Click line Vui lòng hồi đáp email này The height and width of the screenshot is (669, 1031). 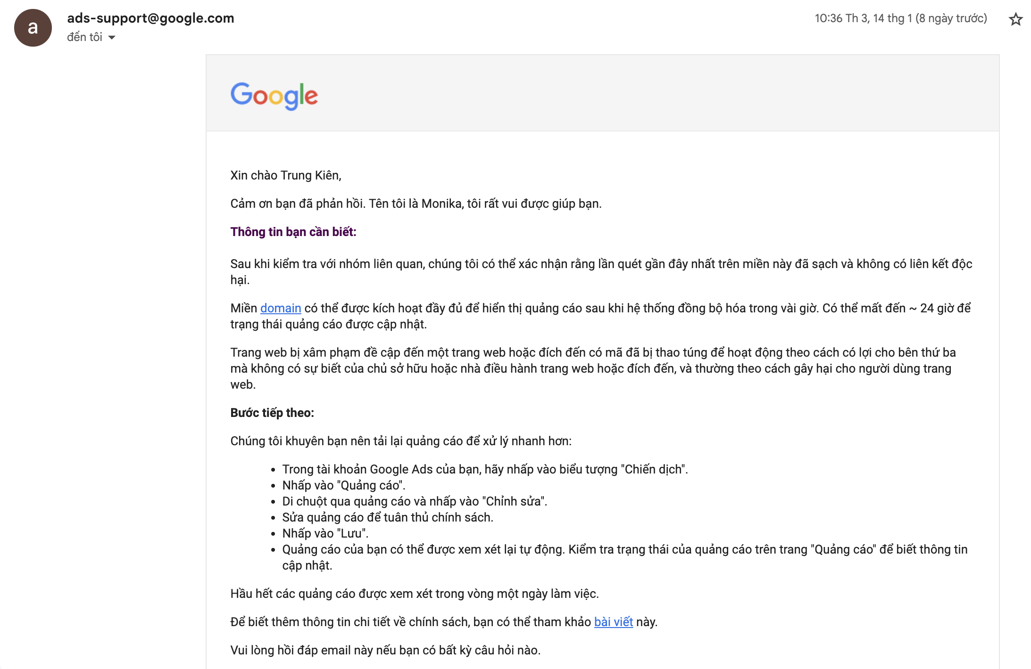[x=385, y=650]
